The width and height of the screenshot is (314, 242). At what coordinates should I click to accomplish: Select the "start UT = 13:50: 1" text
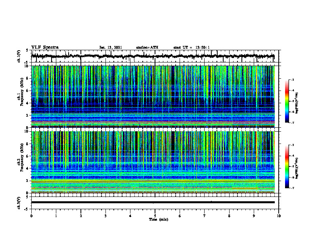tap(191, 47)
